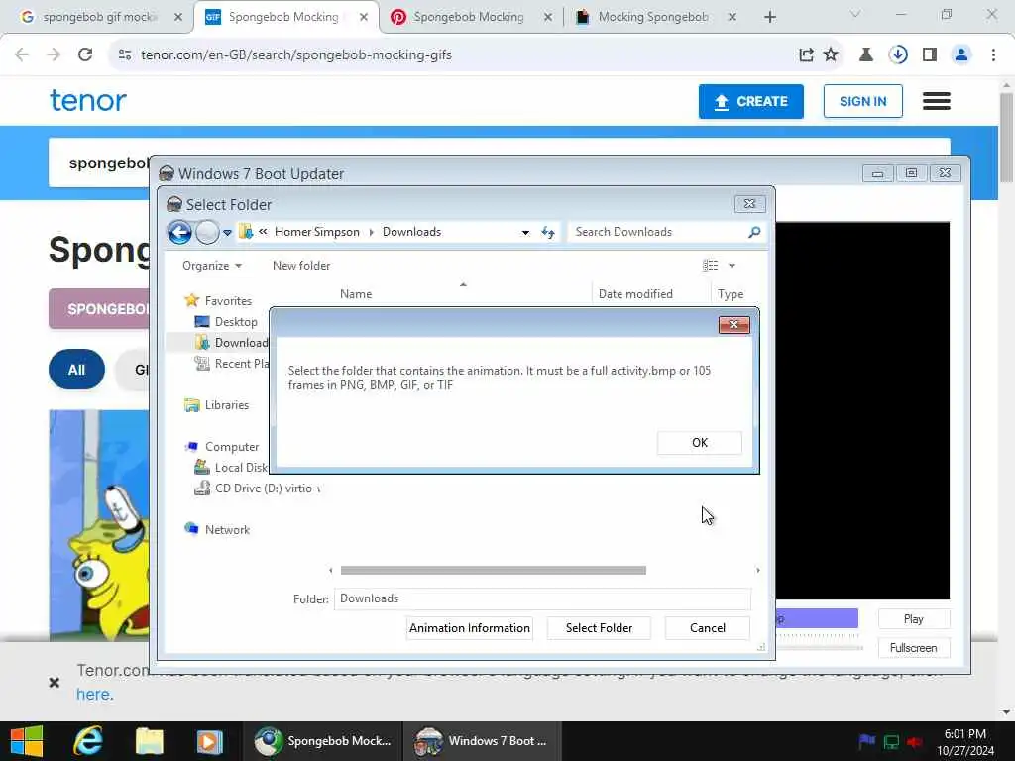This screenshot has height=761, width=1015.
Task: Click the share page icon in Chrome
Action: [806, 55]
